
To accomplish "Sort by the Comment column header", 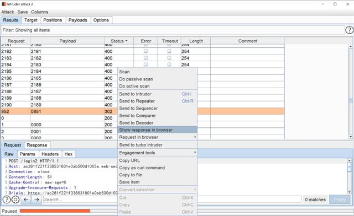I will pos(247,41).
